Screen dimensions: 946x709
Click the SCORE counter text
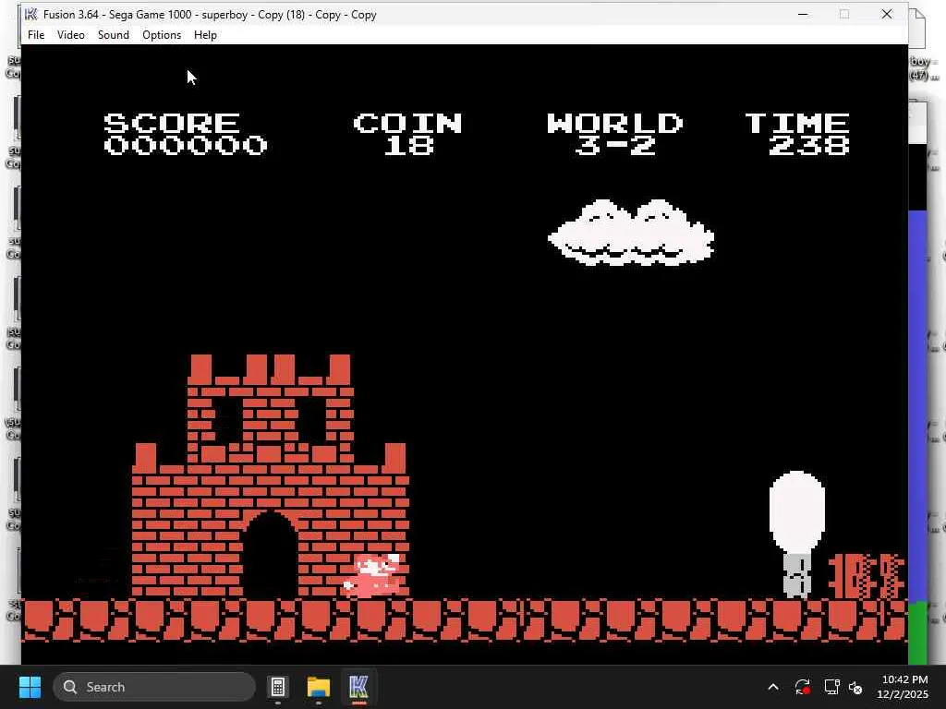click(185, 134)
